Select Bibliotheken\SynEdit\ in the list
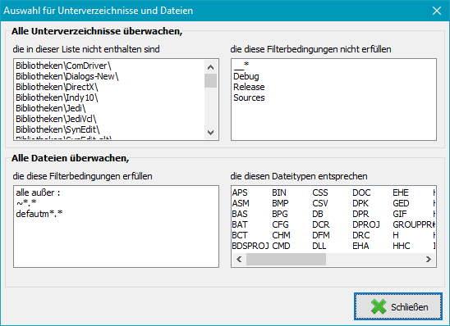 (x=57, y=129)
